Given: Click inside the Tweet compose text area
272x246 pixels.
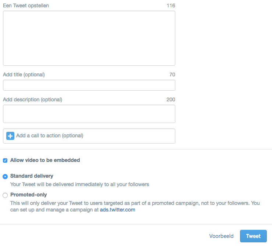Looking at the screenshot, I should (89, 38).
